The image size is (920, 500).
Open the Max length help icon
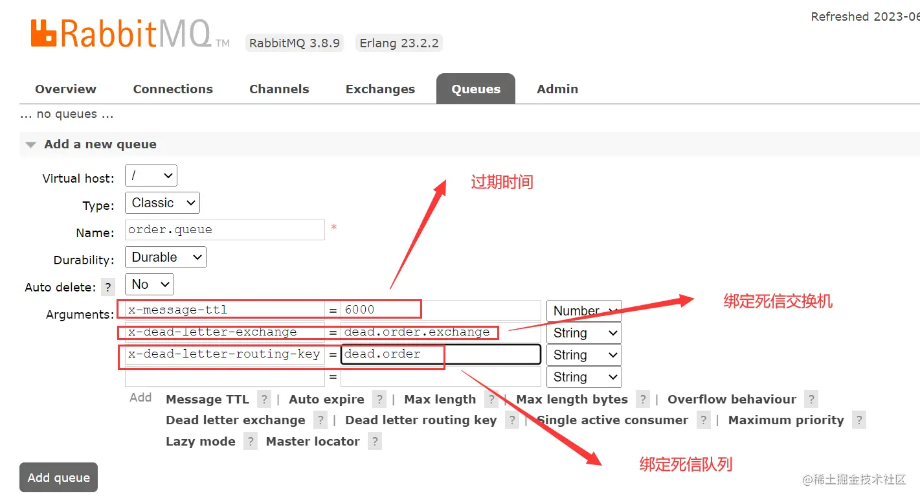[492, 399]
